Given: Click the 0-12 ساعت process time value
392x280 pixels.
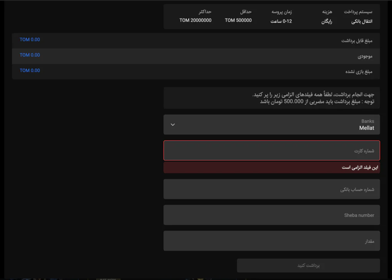Looking at the screenshot, I should tap(281, 21).
